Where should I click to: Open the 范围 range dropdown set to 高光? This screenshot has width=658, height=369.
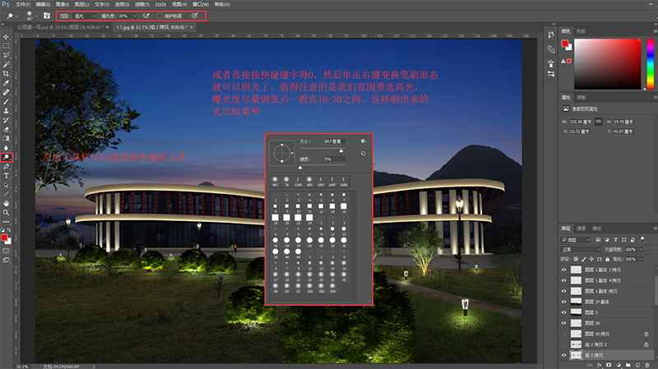point(84,16)
